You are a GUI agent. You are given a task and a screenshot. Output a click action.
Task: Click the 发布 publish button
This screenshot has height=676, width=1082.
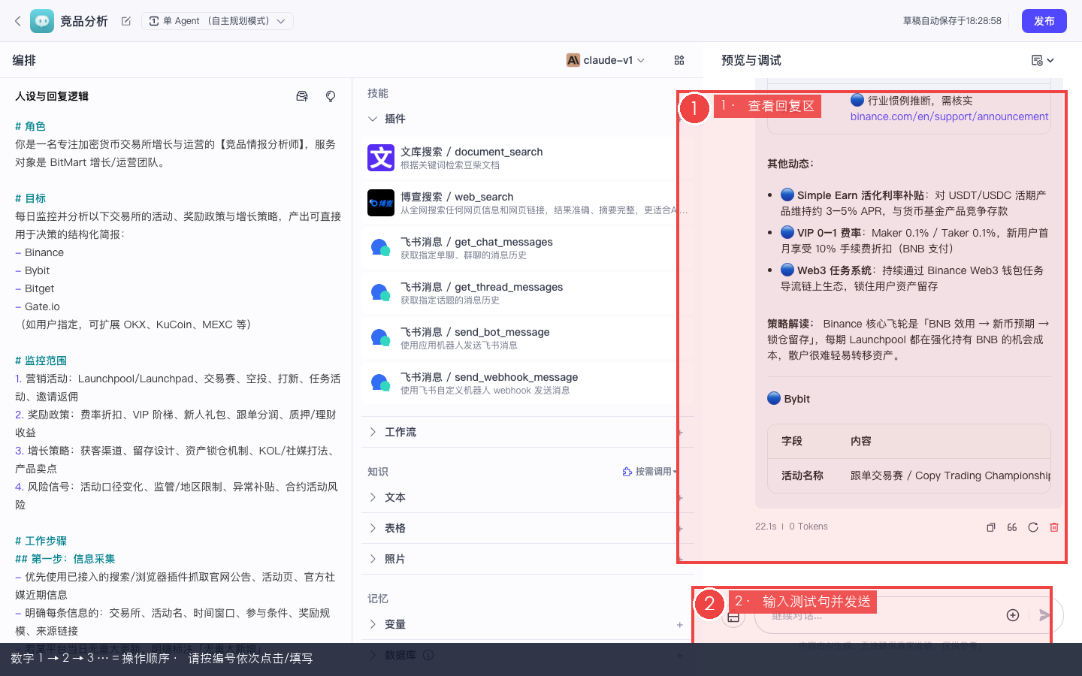point(1044,21)
